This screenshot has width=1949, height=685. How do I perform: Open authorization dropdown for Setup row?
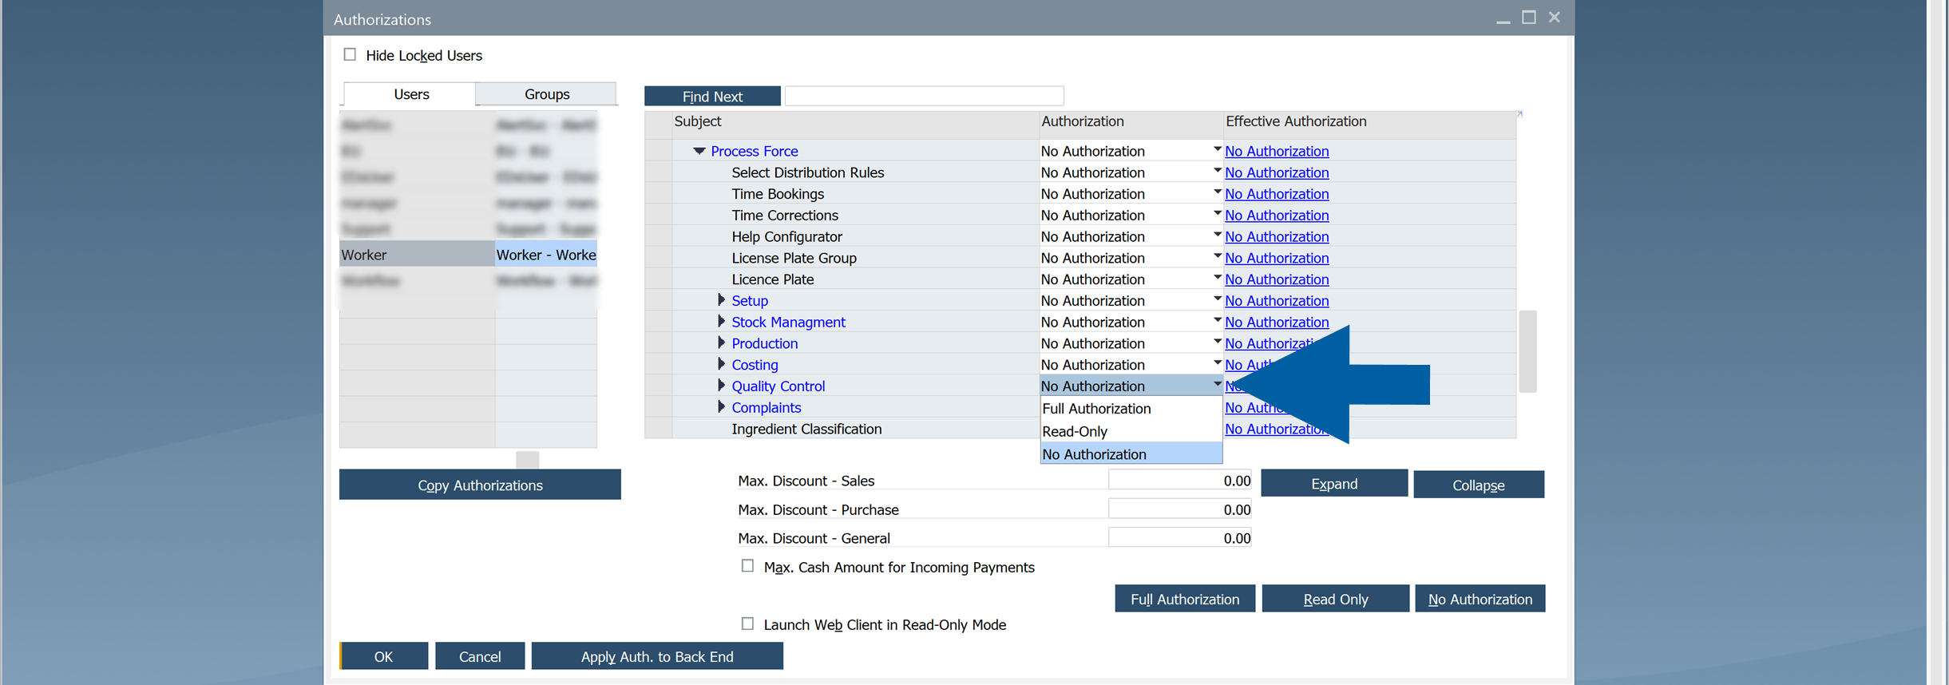[1217, 299]
